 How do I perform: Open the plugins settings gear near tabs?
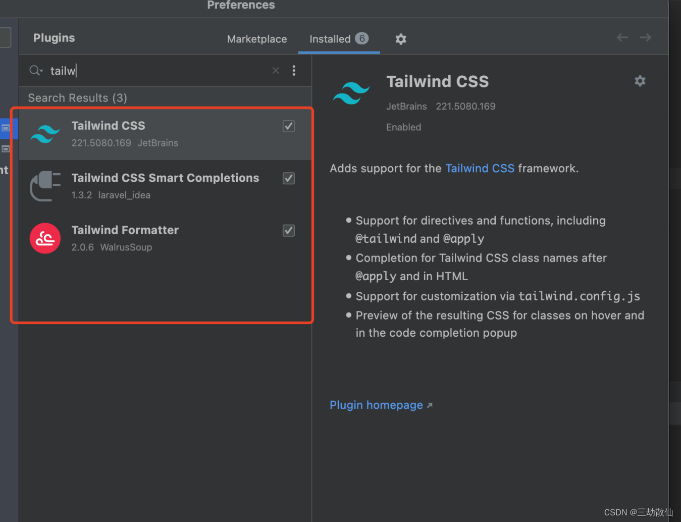tap(400, 39)
